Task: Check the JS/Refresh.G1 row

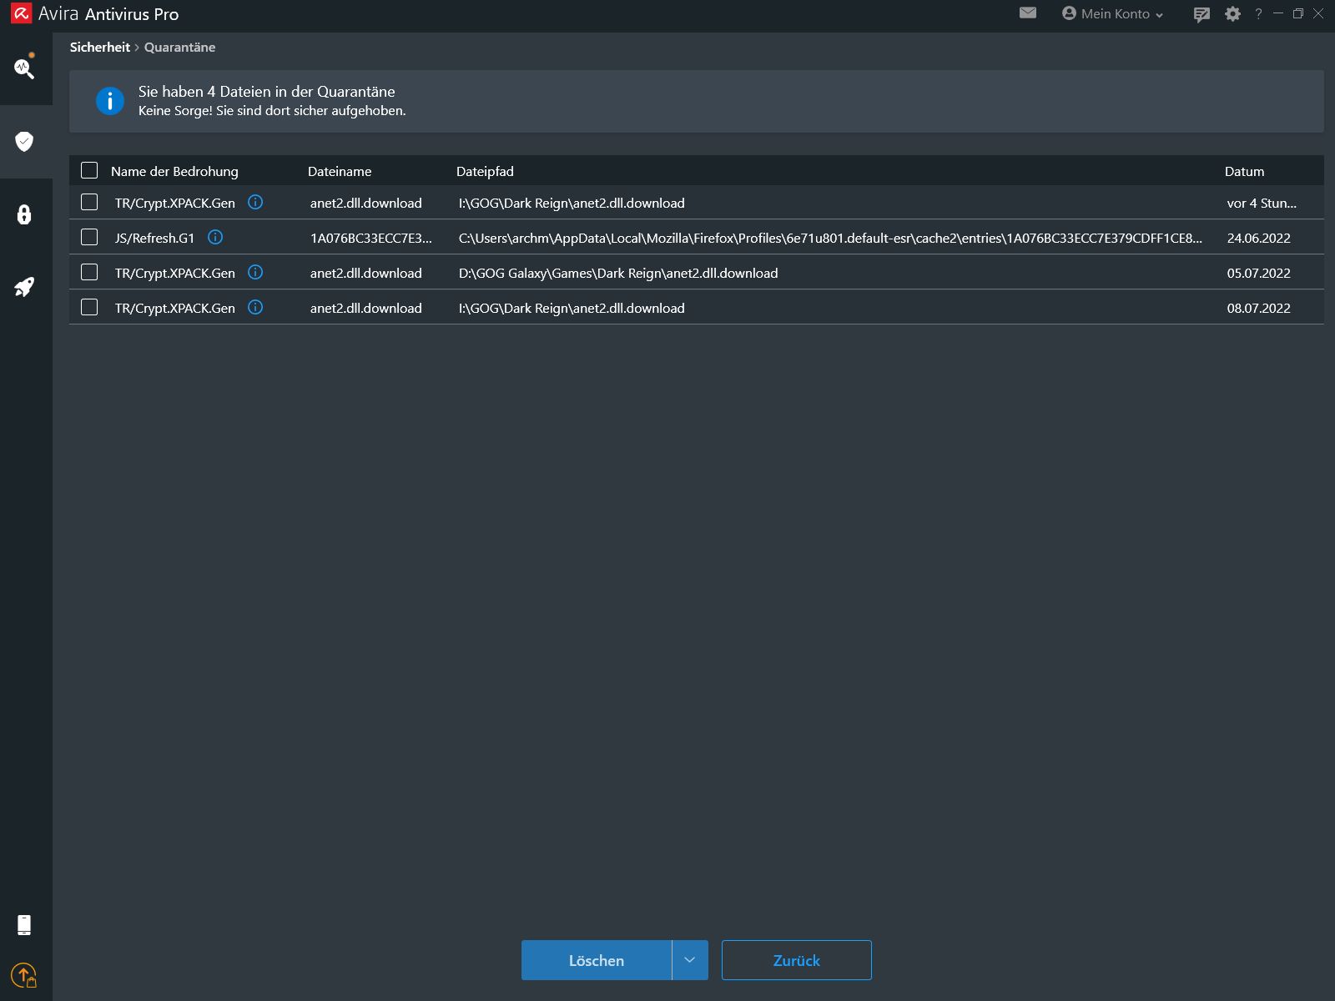Action: click(x=89, y=237)
